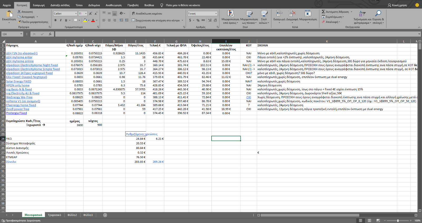Open the font size 11 dropdown
422x223 pixels.
86,13
